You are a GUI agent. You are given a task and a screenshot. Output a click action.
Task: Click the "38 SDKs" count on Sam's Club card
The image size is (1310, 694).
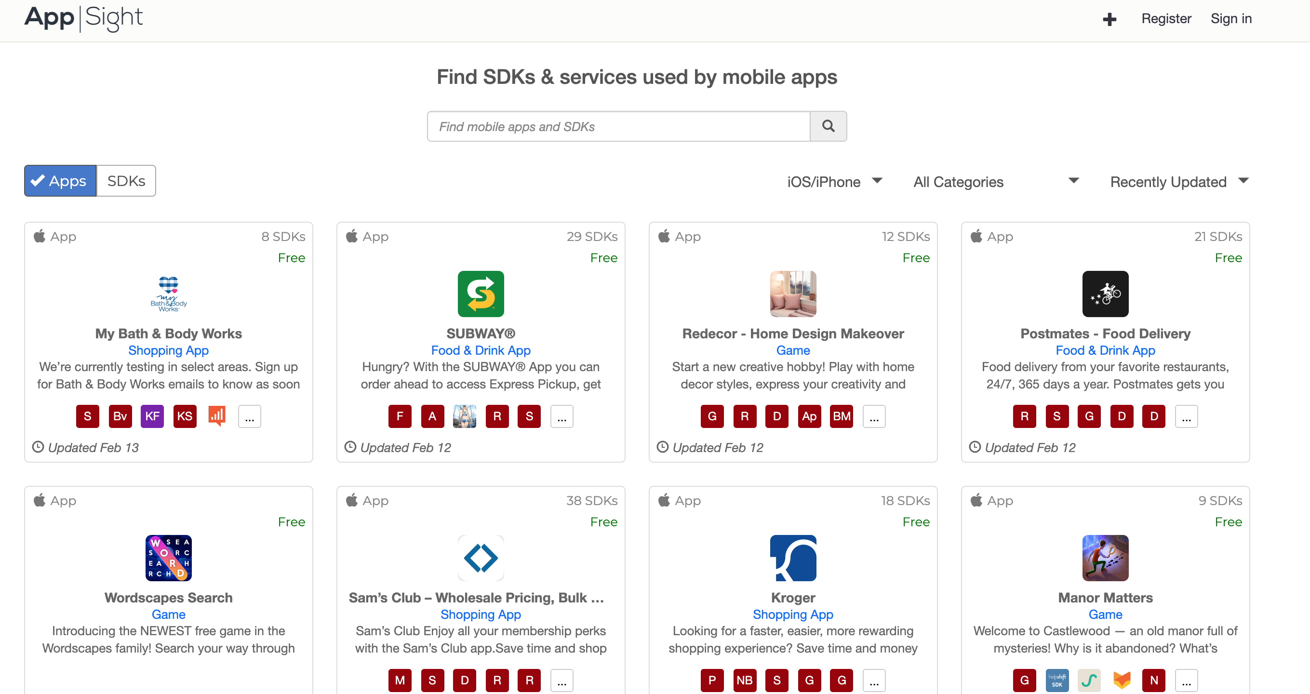tap(592, 500)
